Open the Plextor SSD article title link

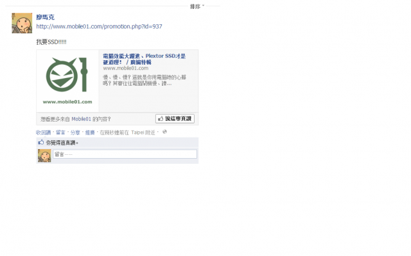144,59
